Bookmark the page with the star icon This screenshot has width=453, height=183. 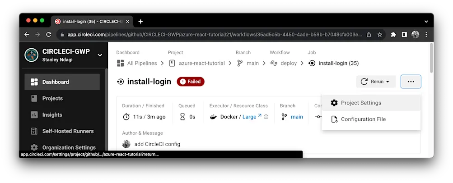[380, 35]
